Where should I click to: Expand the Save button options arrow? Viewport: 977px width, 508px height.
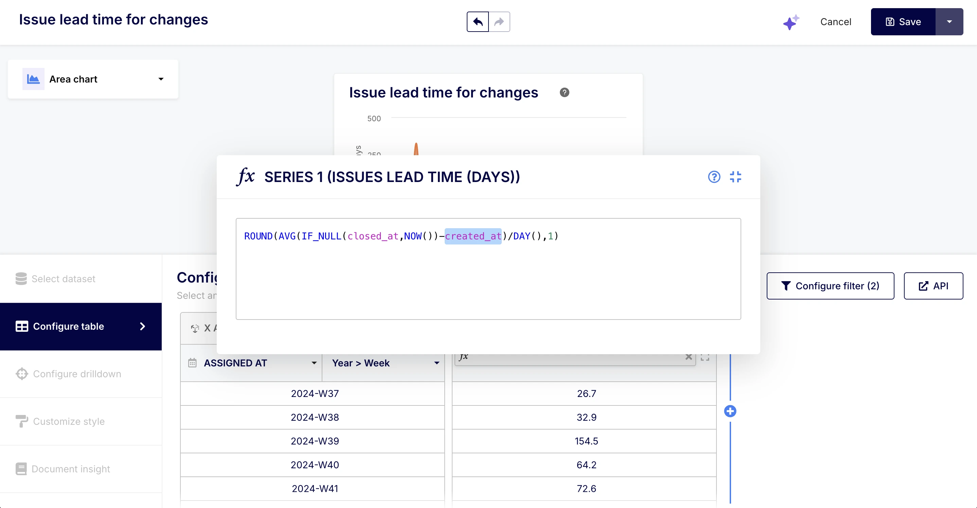[950, 22]
